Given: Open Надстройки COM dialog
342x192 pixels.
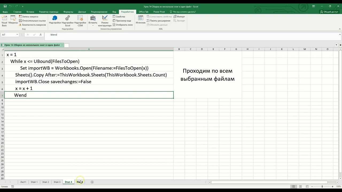Looking at the screenshot, I should 80,21.
